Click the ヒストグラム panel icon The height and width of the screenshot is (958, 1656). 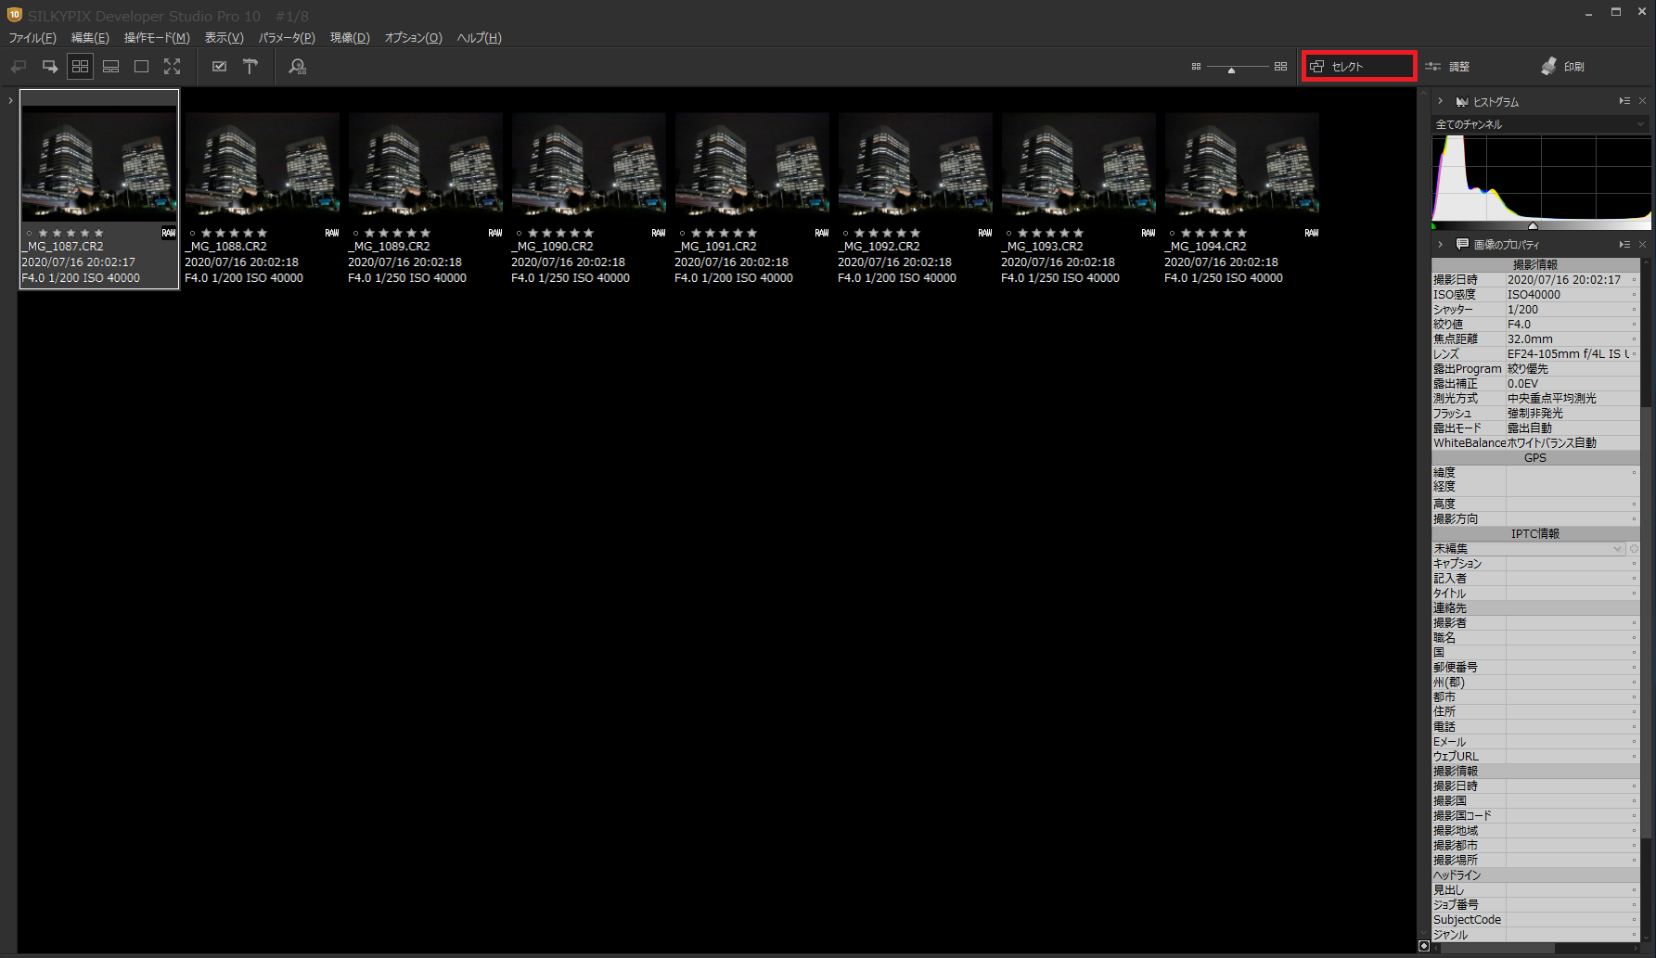click(1462, 102)
